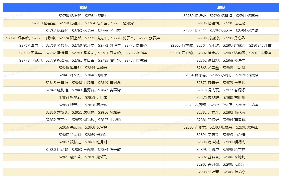Click the cell containing S2885 青瓦巷
The width and height of the screenshot is (282, 179).
pyautogui.click(x=221, y=127)
